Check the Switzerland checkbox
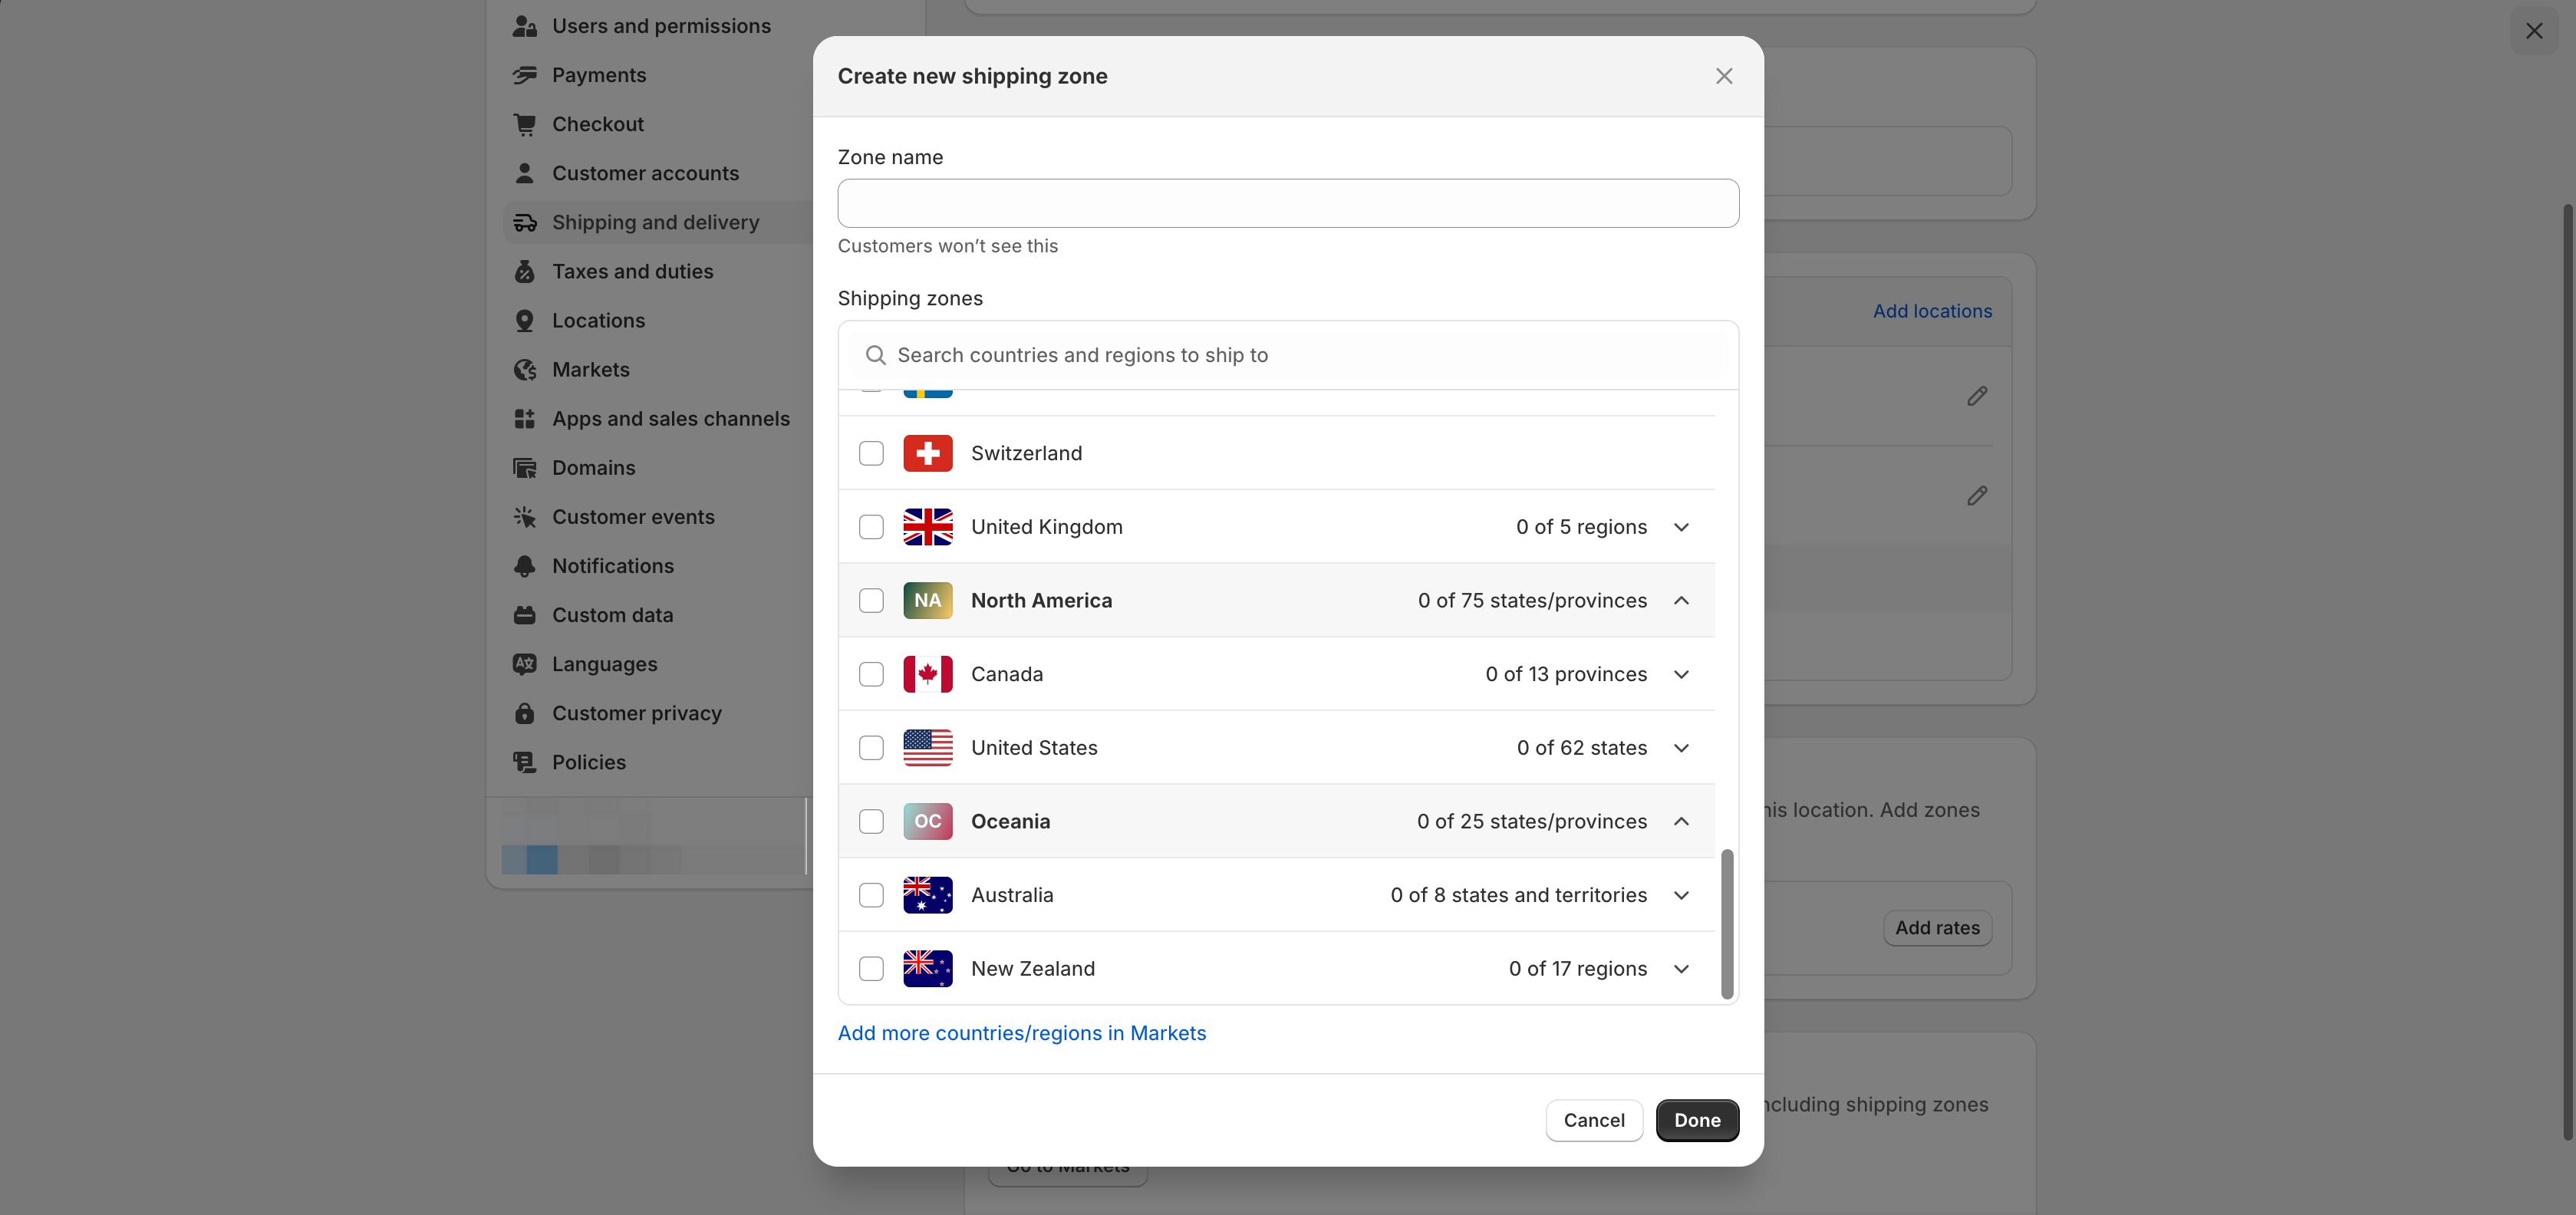This screenshot has height=1215, width=2576. pyautogui.click(x=871, y=453)
